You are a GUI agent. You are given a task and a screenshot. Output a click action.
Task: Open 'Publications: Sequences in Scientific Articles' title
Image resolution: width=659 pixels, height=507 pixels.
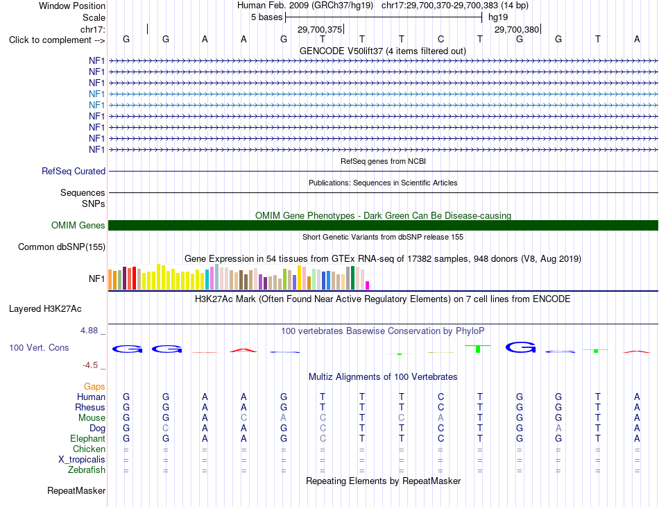point(383,183)
